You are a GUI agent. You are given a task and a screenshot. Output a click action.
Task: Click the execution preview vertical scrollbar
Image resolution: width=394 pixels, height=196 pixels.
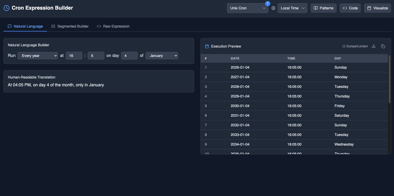click(x=390, y=79)
